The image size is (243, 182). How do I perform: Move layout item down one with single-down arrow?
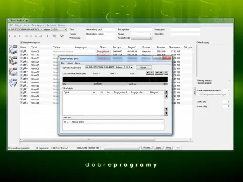coord(166,109)
